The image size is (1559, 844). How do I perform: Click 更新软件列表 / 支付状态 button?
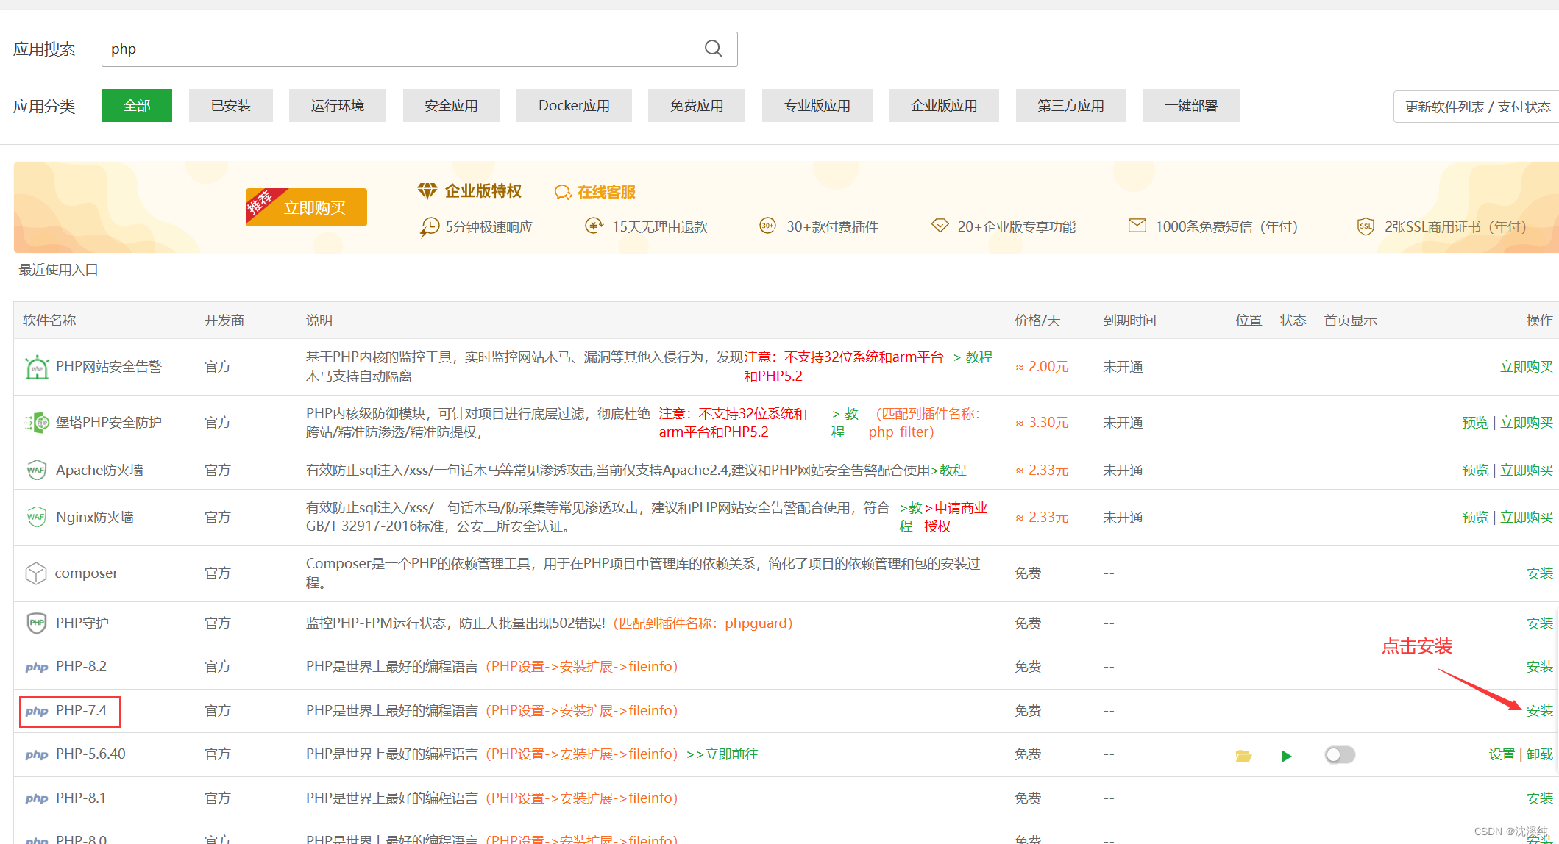[x=1476, y=107]
